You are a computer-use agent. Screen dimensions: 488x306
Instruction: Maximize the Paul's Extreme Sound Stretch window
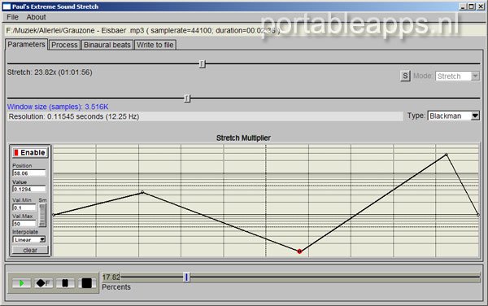[471, 7]
